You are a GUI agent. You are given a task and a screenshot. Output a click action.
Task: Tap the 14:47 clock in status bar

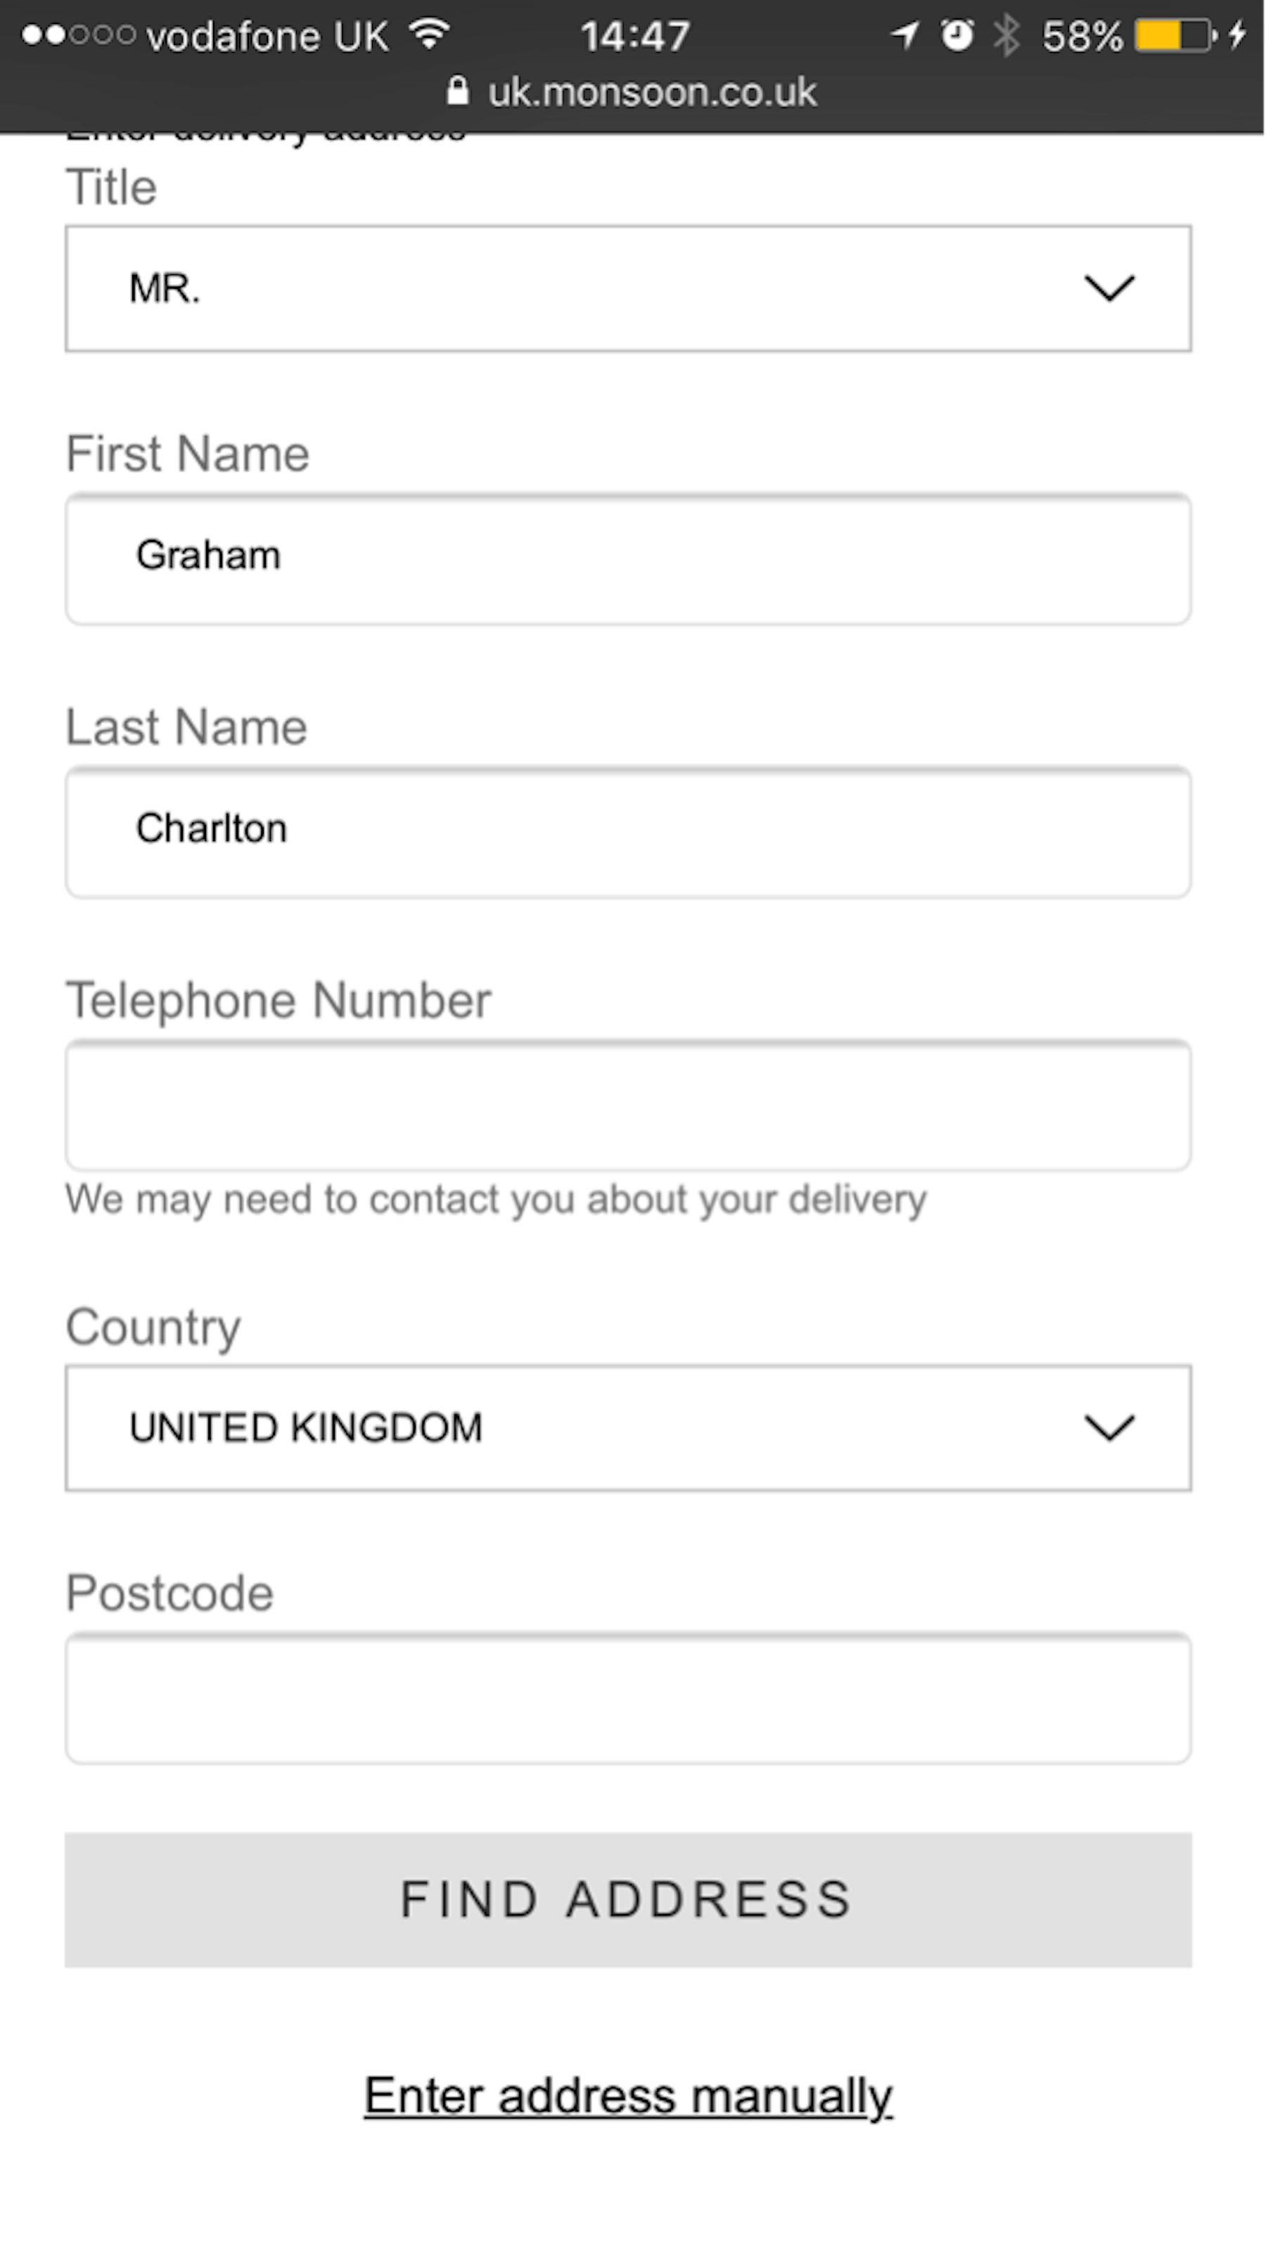click(635, 36)
